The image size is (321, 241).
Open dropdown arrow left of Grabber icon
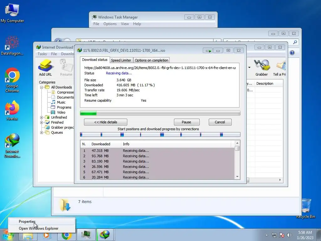(x=249, y=67)
